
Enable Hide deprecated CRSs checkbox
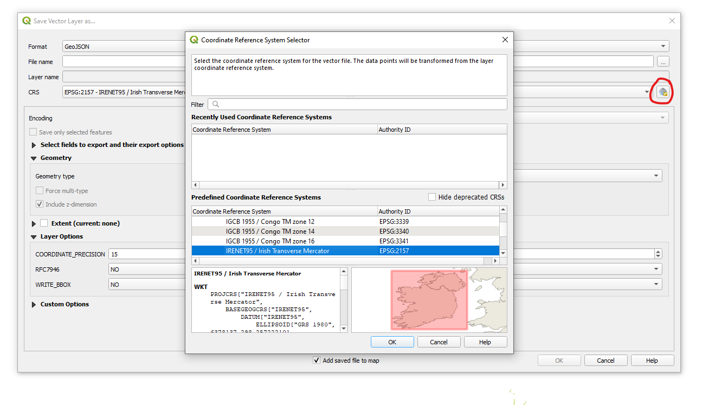coord(432,197)
